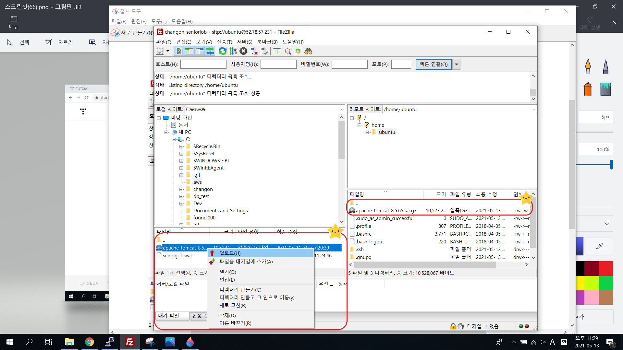Click the disconnect from server icon
The image size is (623, 350).
click(254, 51)
